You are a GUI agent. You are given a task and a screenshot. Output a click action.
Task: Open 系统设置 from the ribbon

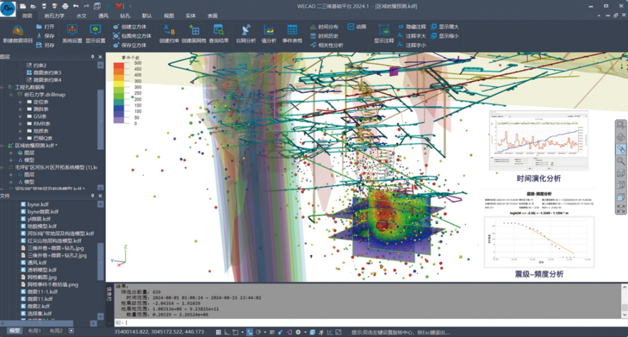tap(72, 32)
